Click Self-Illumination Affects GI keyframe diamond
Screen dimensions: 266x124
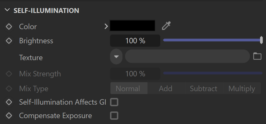[9, 102]
